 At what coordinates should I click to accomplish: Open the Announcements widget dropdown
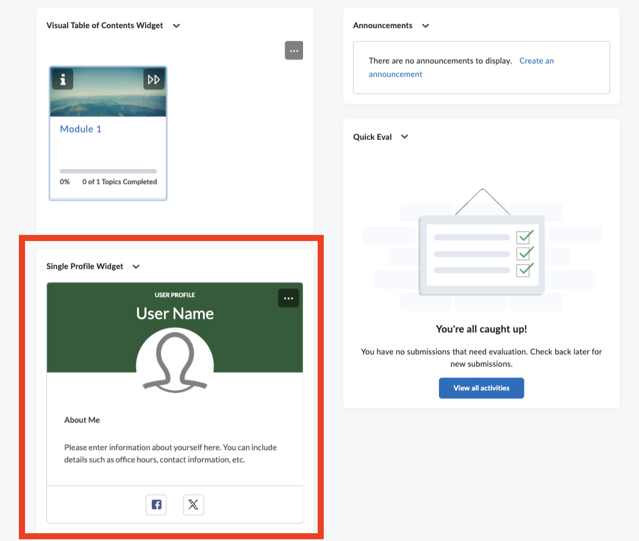click(425, 26)
